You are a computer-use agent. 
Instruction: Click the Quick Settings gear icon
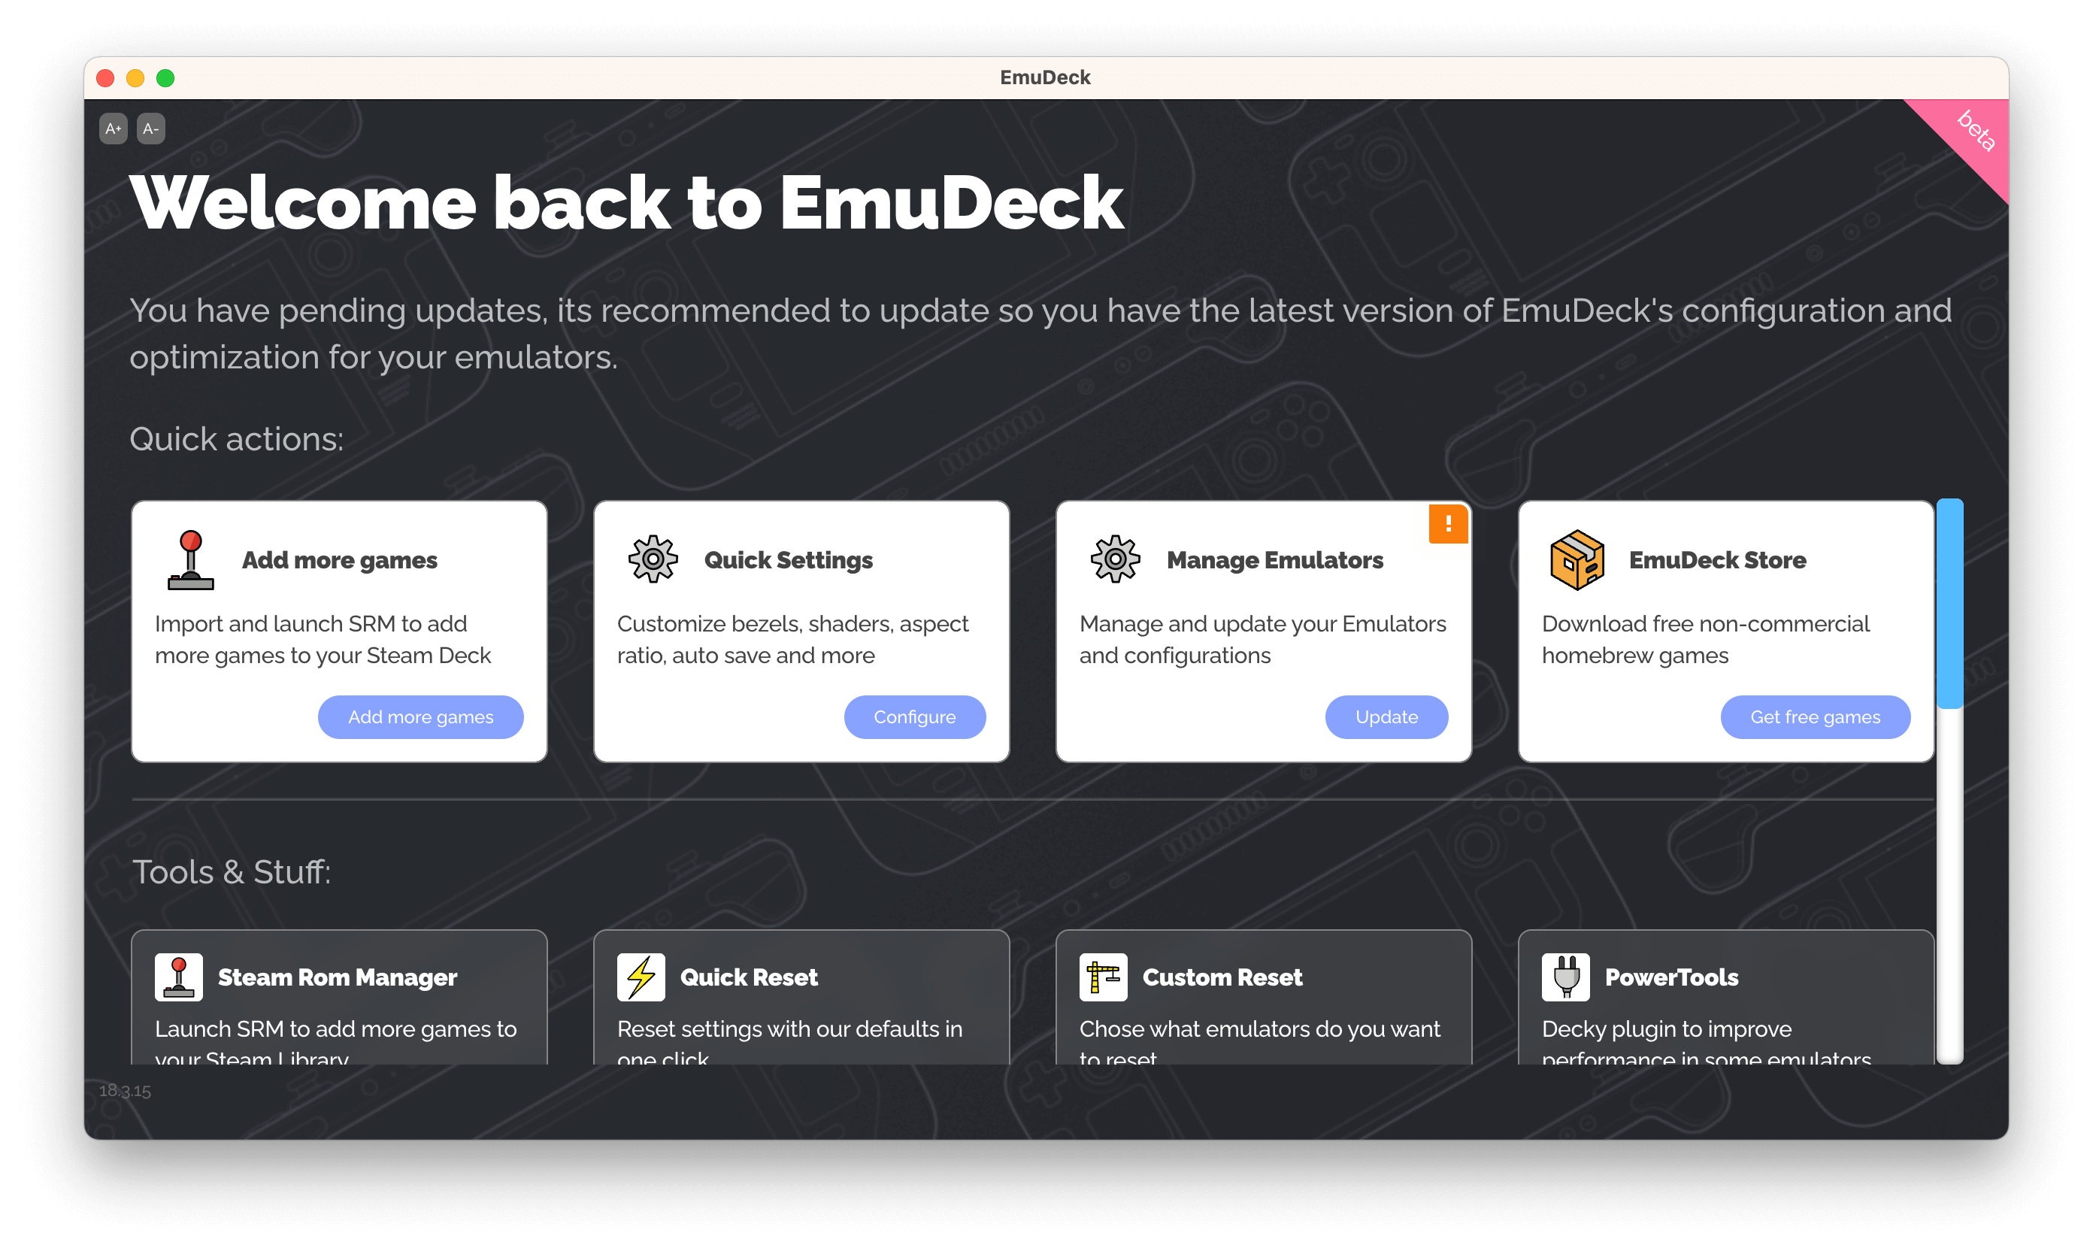pos(650,559)
